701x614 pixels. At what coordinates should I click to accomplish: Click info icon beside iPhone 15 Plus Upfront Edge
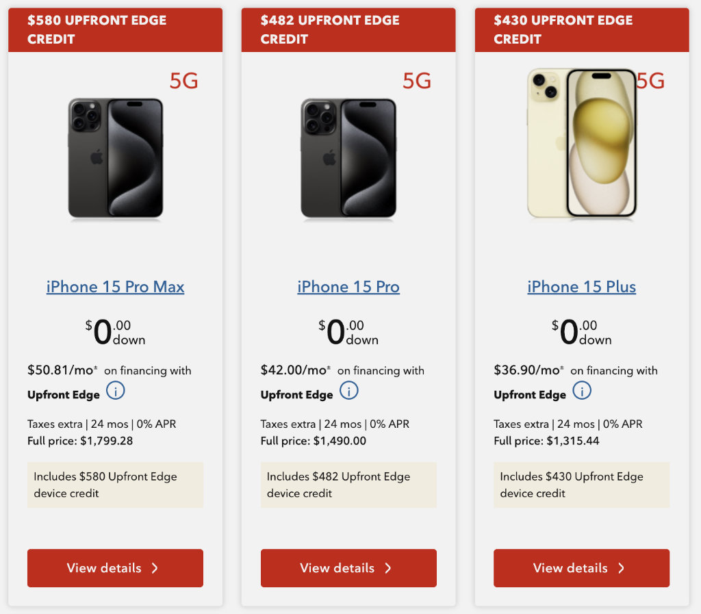click(x=582, y=392)
